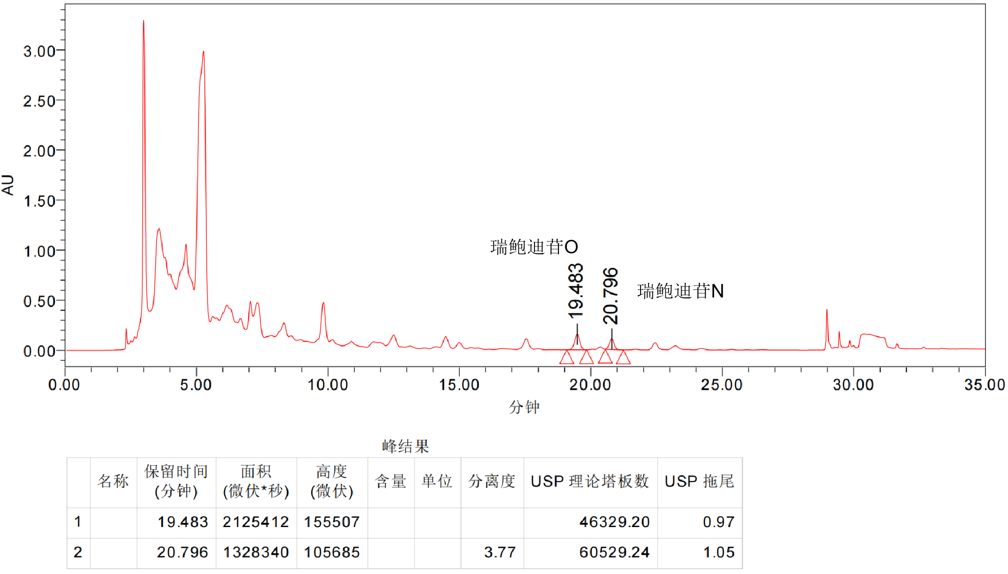Click the 瑞鲍迪苷N peak annotation
The height and width of the screenshot is (574, 1008).
click(x=680, y=291)
